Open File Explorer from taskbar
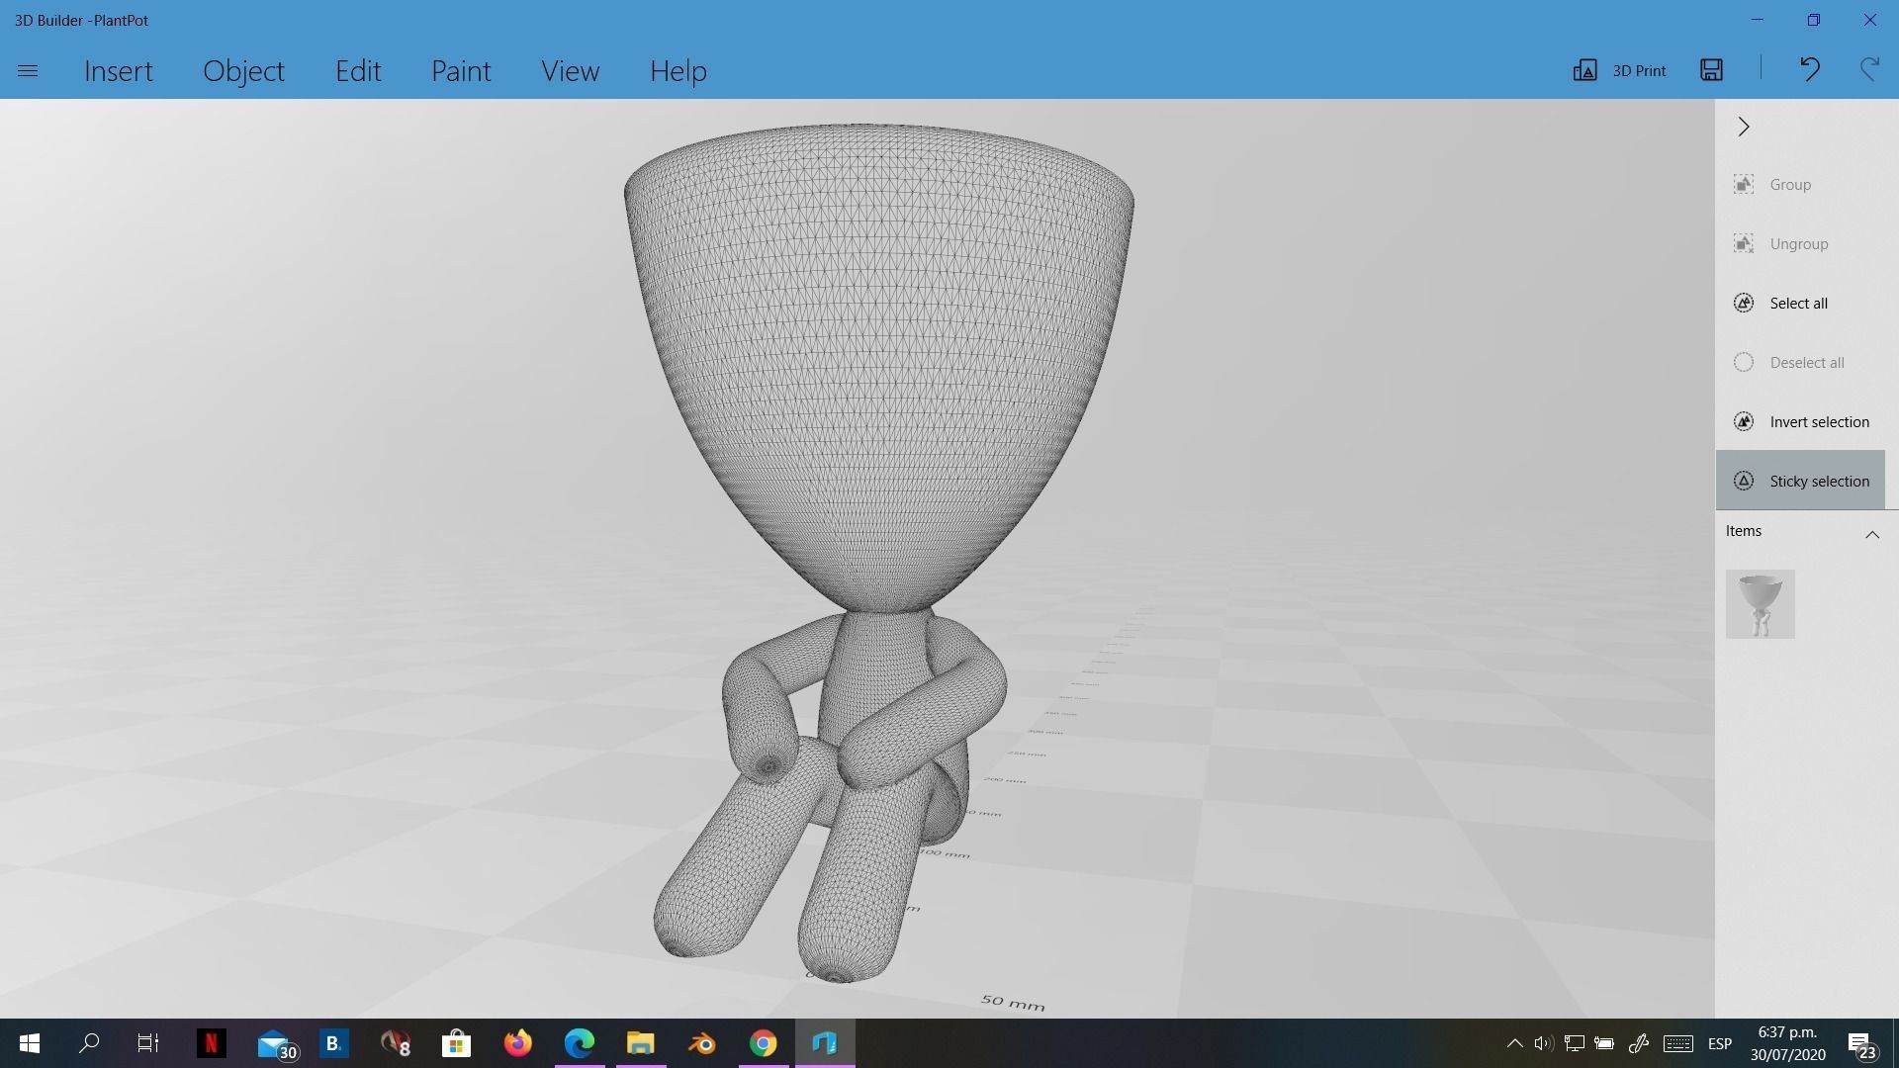 (x=640, y=1043)
